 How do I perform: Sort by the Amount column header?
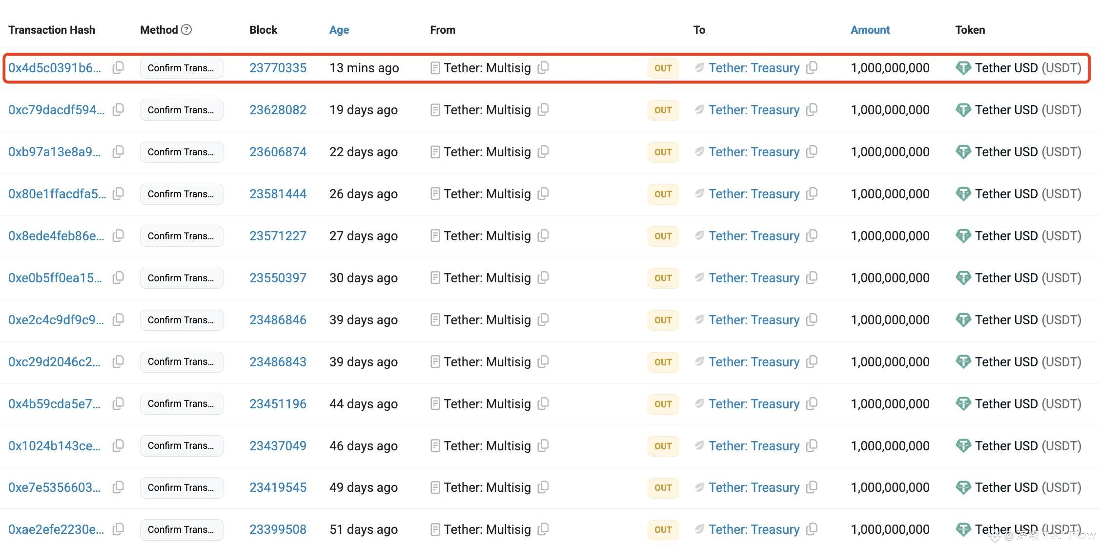pos(870,30)
